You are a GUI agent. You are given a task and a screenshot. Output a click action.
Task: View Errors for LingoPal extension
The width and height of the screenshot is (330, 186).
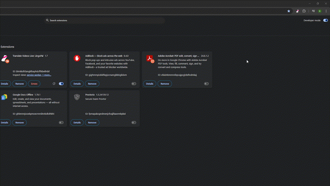coord(34,84)
